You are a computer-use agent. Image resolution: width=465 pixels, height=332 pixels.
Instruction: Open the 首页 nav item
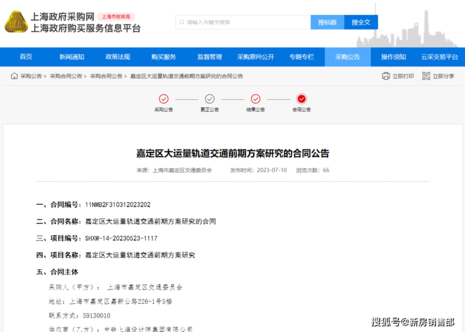tap(26, 56)
